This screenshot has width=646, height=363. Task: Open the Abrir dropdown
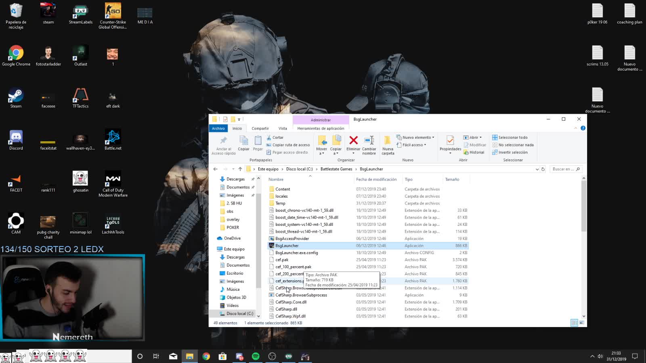pos(472,138)
